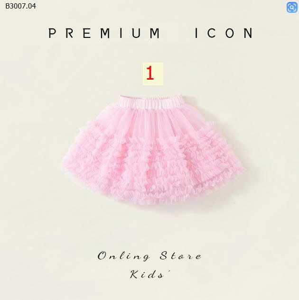Image resolution: width=299 pixels, height=300 pixels.
Task: Click the letter U in PREMIUM
Action: point(136,33)
